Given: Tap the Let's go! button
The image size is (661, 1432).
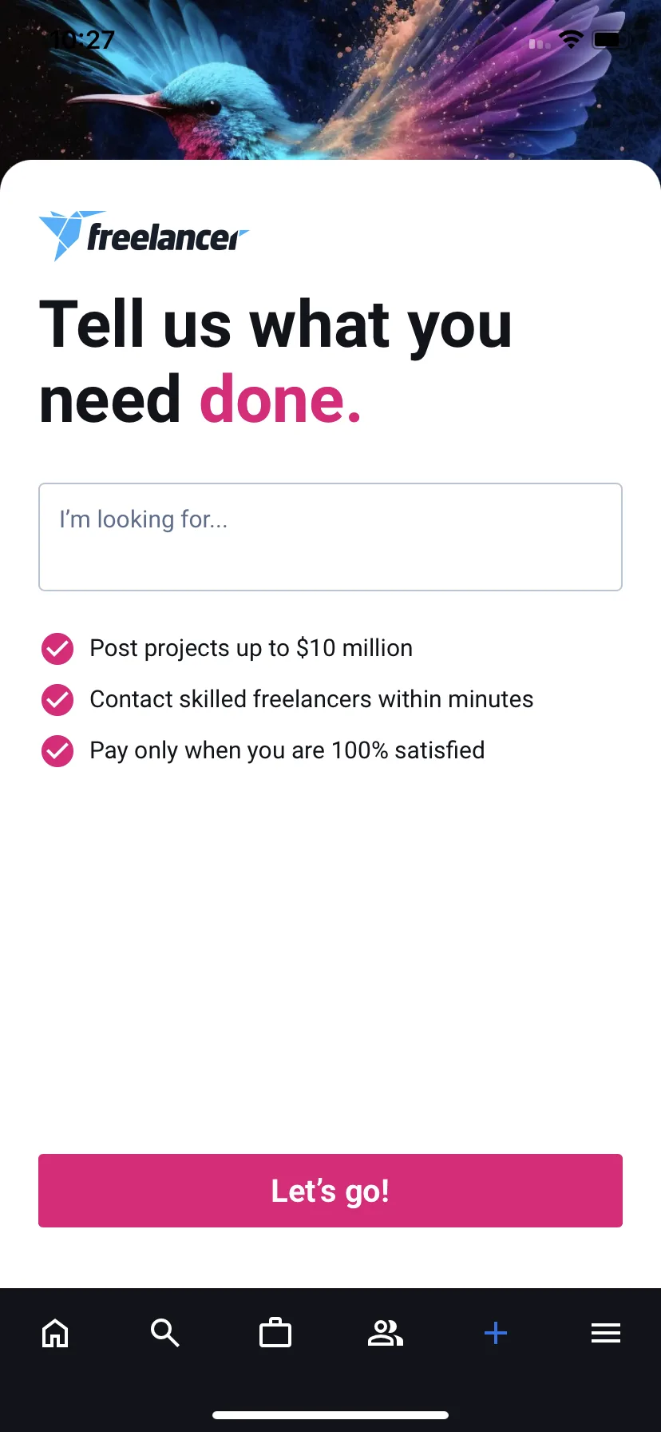Looking at the screenshot, I should coord(330,1191).
